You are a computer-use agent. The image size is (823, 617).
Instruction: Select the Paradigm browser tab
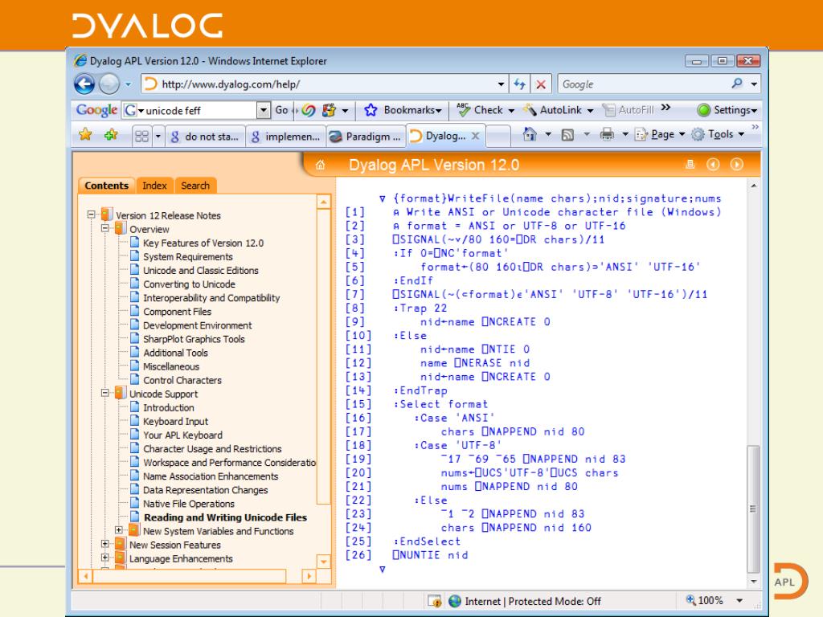coord(366,137)
